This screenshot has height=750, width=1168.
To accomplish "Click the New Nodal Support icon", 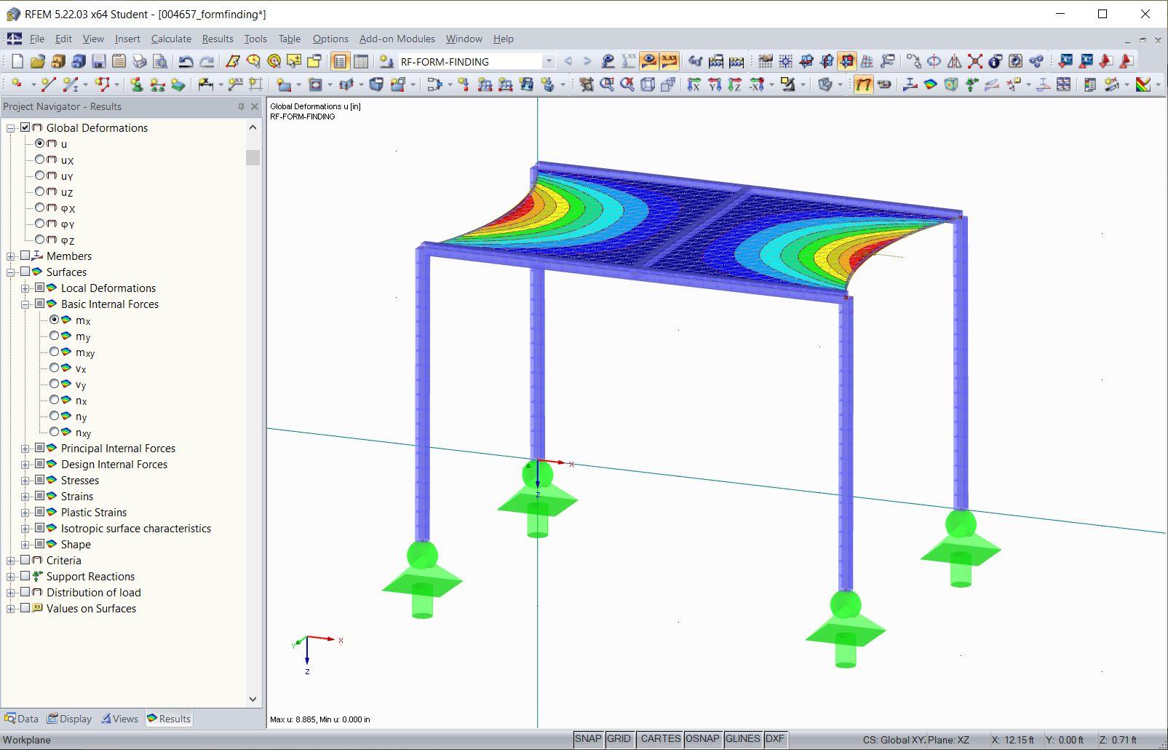I will click(x=136, y=84).
